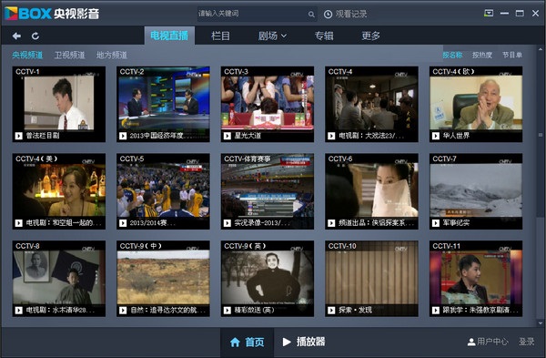Click the player play-triangle icon

pyautogui.click(x=287, y=342)
